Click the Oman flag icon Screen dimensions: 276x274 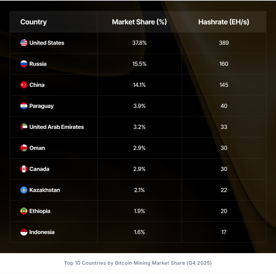[x=24, y=148]
